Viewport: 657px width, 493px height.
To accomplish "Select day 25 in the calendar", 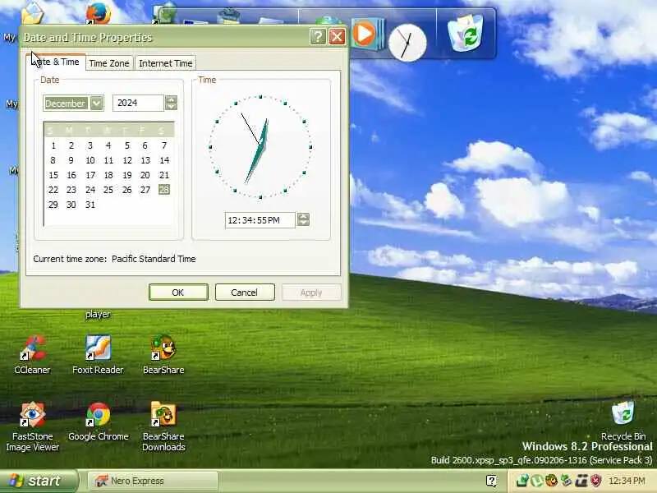I will coord(108,190).
